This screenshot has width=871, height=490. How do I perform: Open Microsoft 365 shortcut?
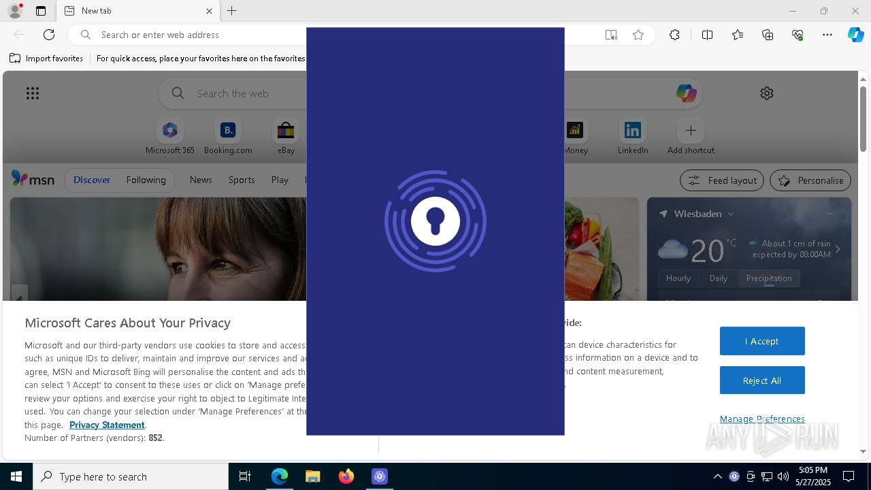(170, 137)
